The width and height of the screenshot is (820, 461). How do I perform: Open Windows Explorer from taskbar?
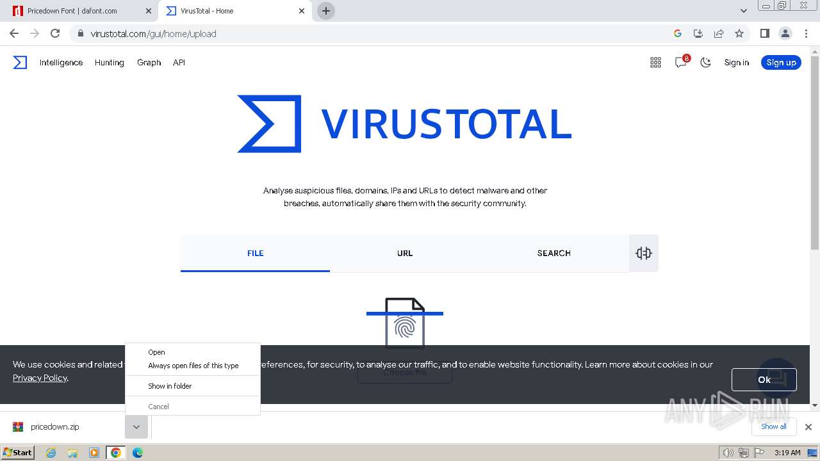point(72,453)
